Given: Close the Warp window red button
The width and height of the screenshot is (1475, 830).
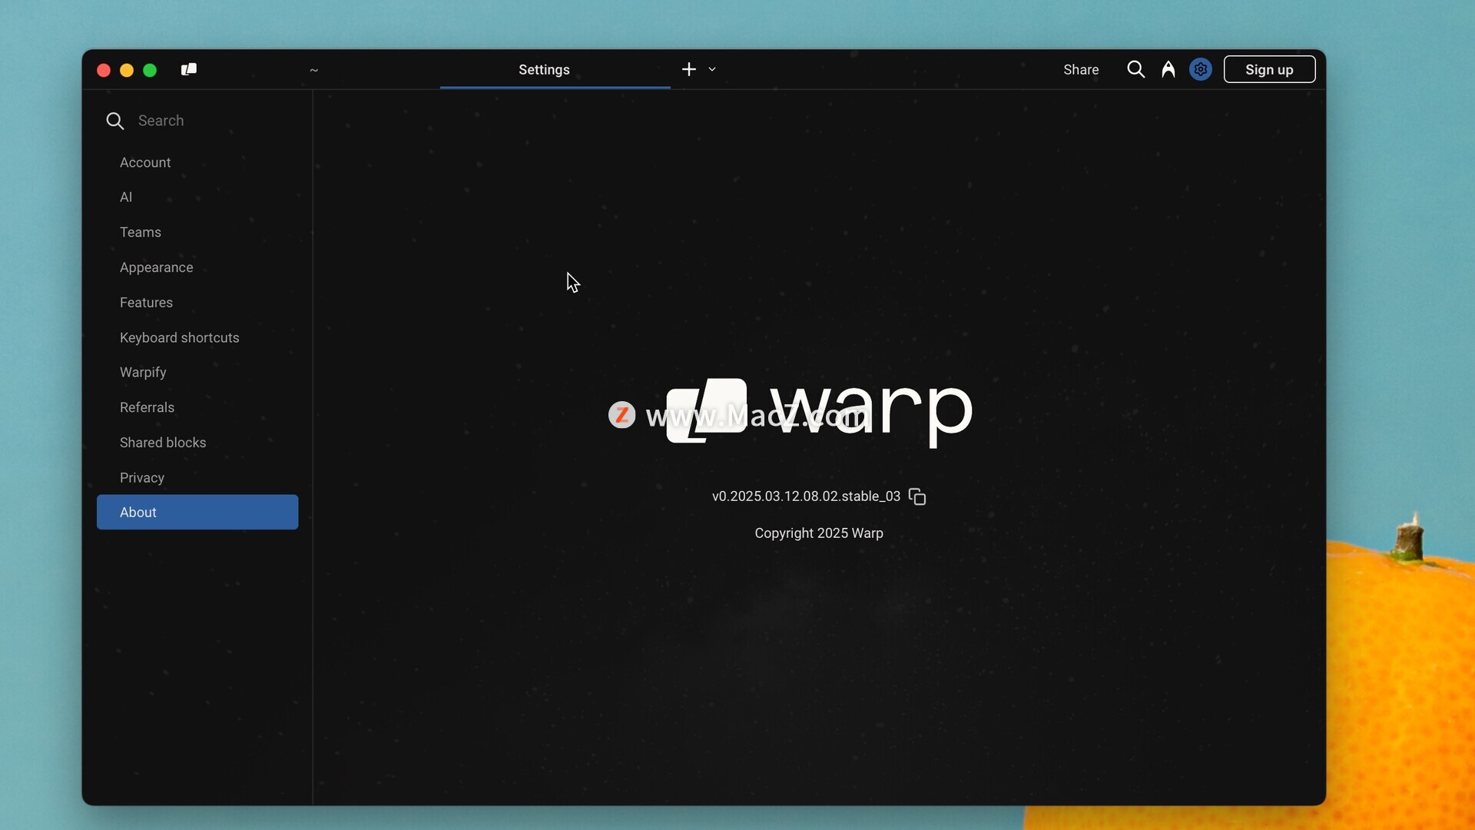Looking at the screenshot, I should pyautogui.click(x=104, y=71).
